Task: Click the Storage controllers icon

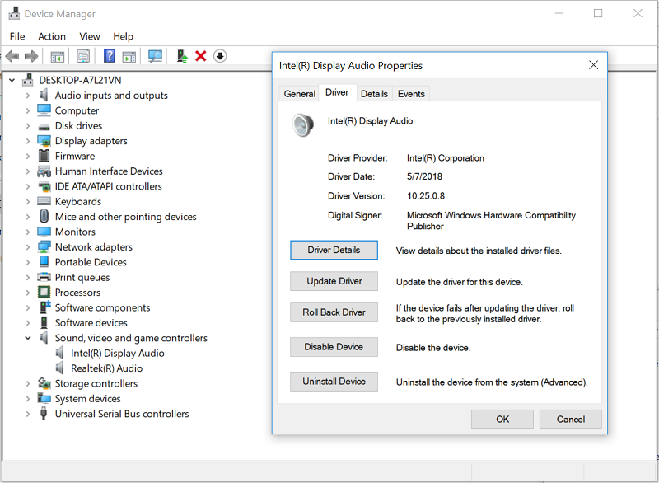Action: pos(44,383)
